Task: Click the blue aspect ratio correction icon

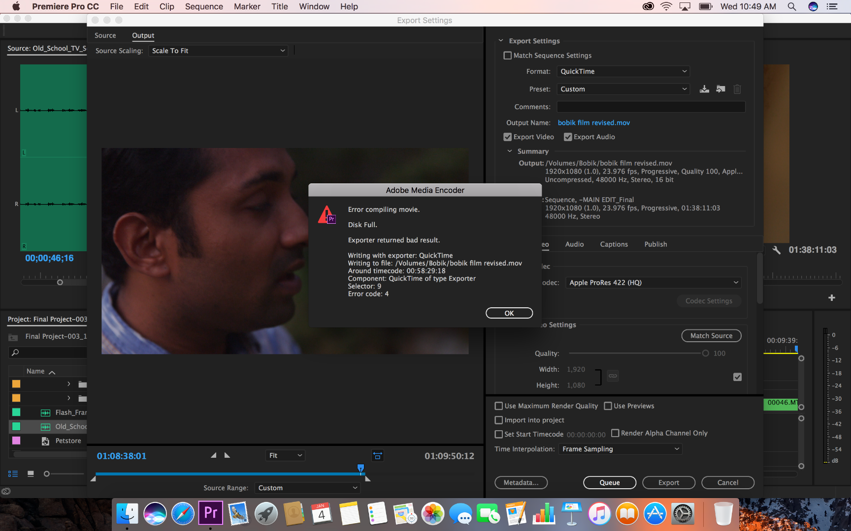Action: [377, 456]
